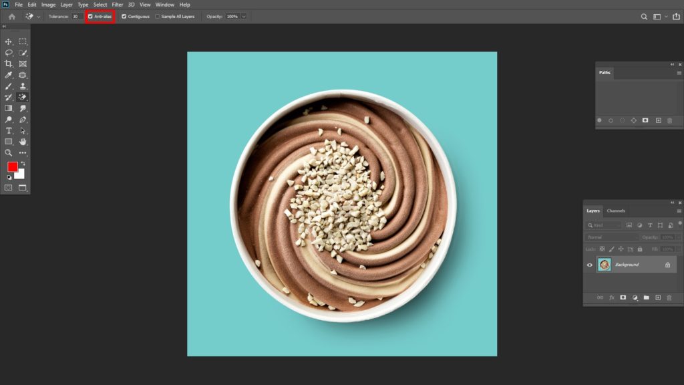This screenshot has width=684, height=385.
Task: Select the Zoom magnifier tool
Action: [8, 153]
